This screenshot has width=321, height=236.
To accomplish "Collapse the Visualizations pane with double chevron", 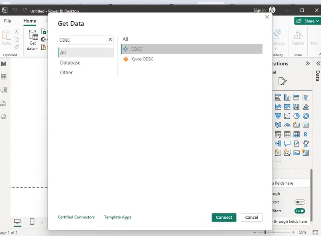I will (307, 63).
